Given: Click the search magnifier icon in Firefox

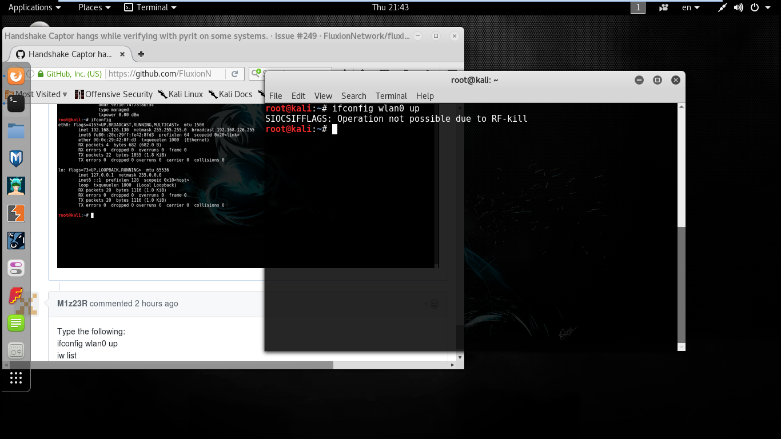Looking at the screenshot, I should tap(256, 74).
